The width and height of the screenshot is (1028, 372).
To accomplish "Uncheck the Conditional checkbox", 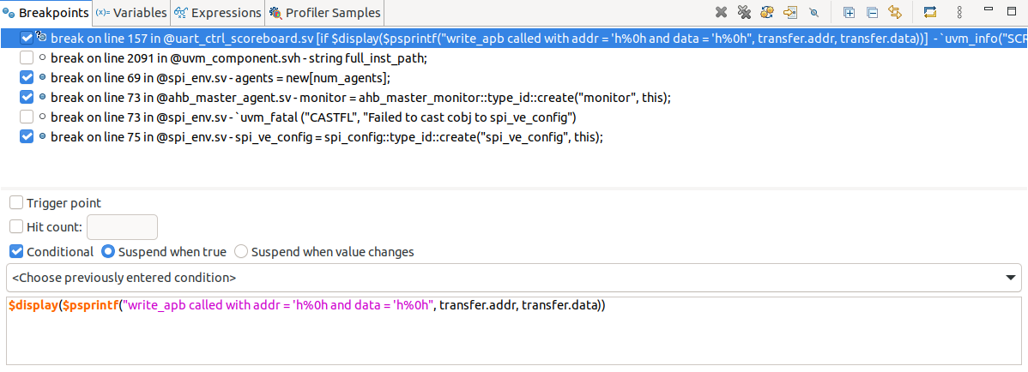I will (16, 251).
